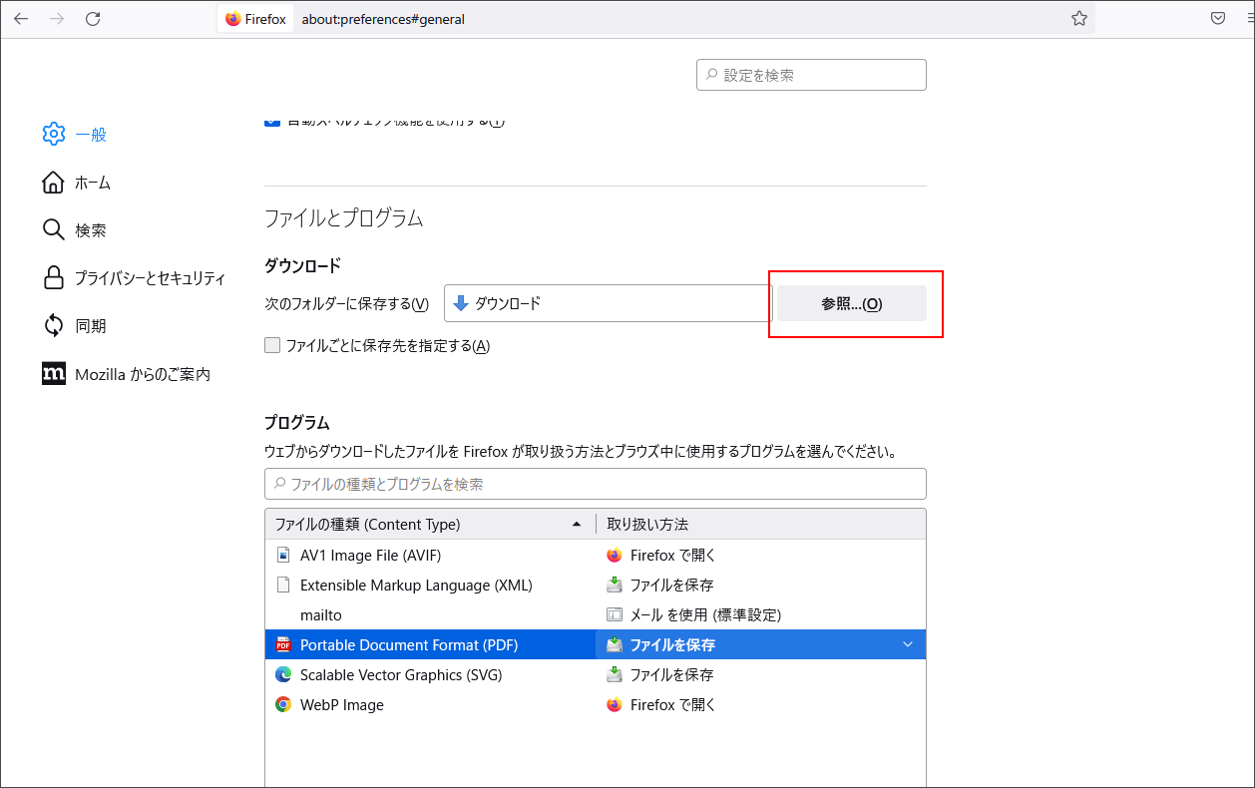
Task: Toggle the ファイルの種類 column sort arrow
Action: pos(577,523)
